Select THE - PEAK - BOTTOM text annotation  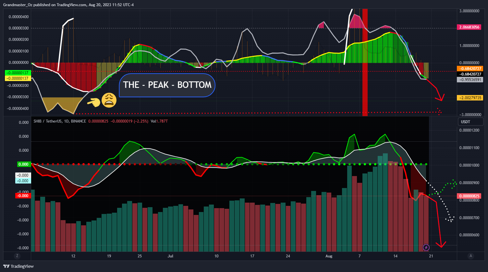167,85
